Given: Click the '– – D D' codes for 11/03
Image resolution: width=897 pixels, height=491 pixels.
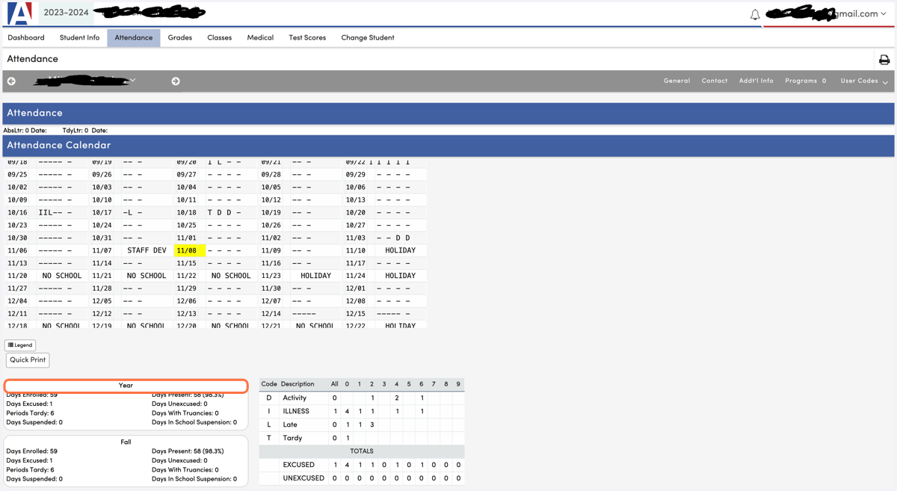Looking at the screenshot, I should pos(393,238).
